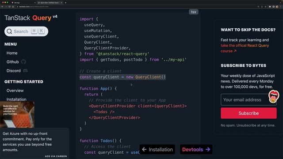Click the useQueryClient import line

pyautogui.click(x=101, y=36)
